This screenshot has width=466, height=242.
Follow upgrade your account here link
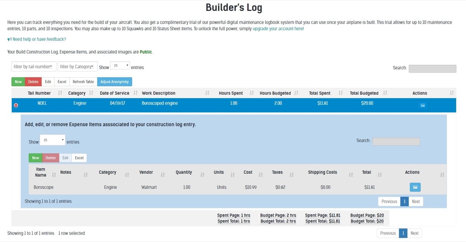click(x=278, y=29)
